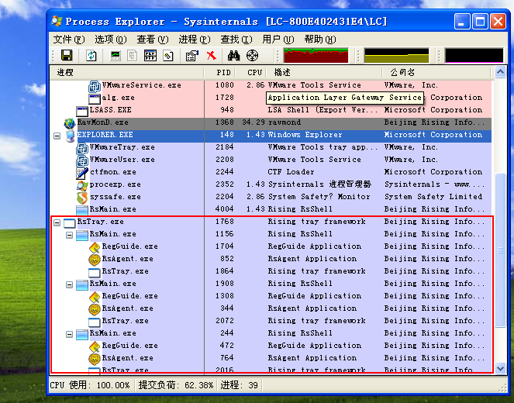Click the RsAgent.exe lion icon, PID 852
Screen dimensions: 514x403
(x=95, y=260)
